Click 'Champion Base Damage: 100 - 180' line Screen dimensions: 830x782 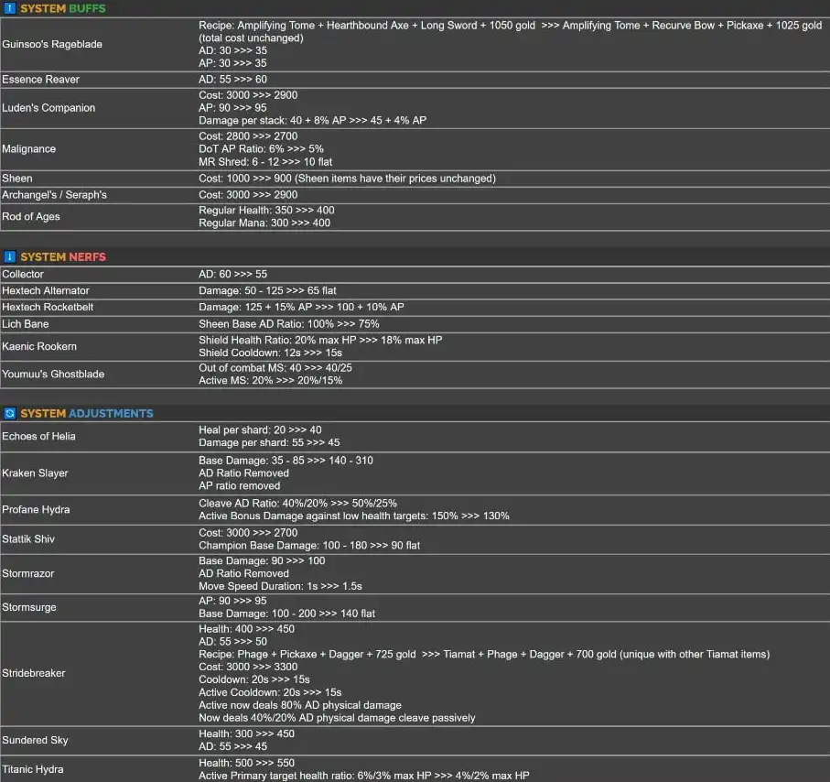click(309, 546)
